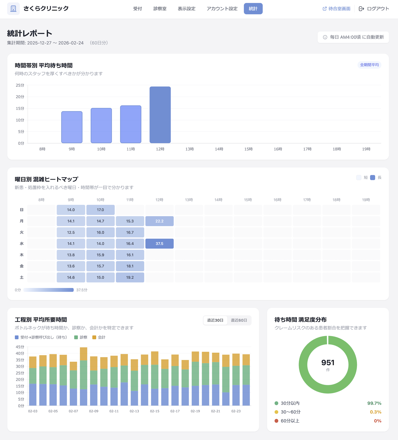Image resolution: width=398 pixels, height=440 pixels.
Task: Go to the 表示設定 tab
Action: [186, 9]
